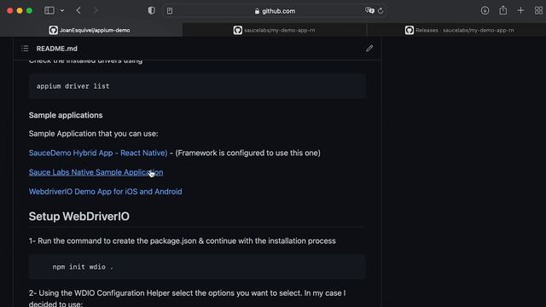Switch to JoanEsquivel/appium-demo tab
This screenshot has height=307, width=546.
91,31
